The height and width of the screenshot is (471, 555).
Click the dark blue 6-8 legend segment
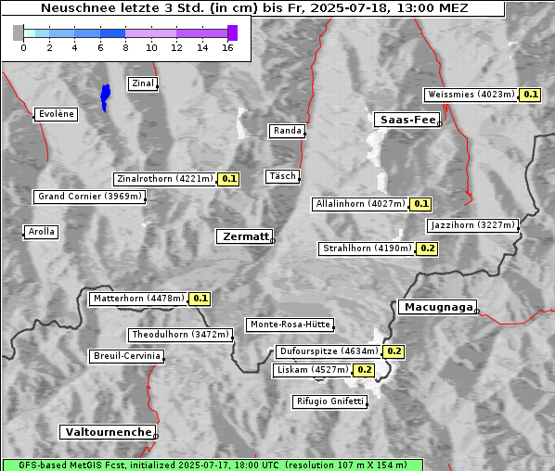click(x=113, y=33)
